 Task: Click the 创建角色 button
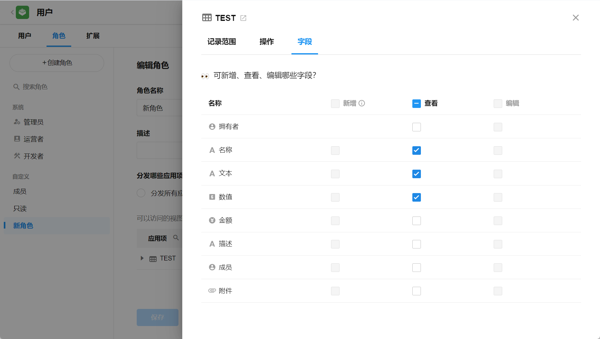pyautogui.click(x=57, y=63)
